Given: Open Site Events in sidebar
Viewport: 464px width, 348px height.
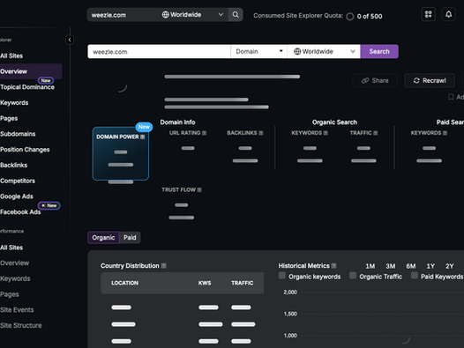Looking at the screenshot, I should pos(17,310).
